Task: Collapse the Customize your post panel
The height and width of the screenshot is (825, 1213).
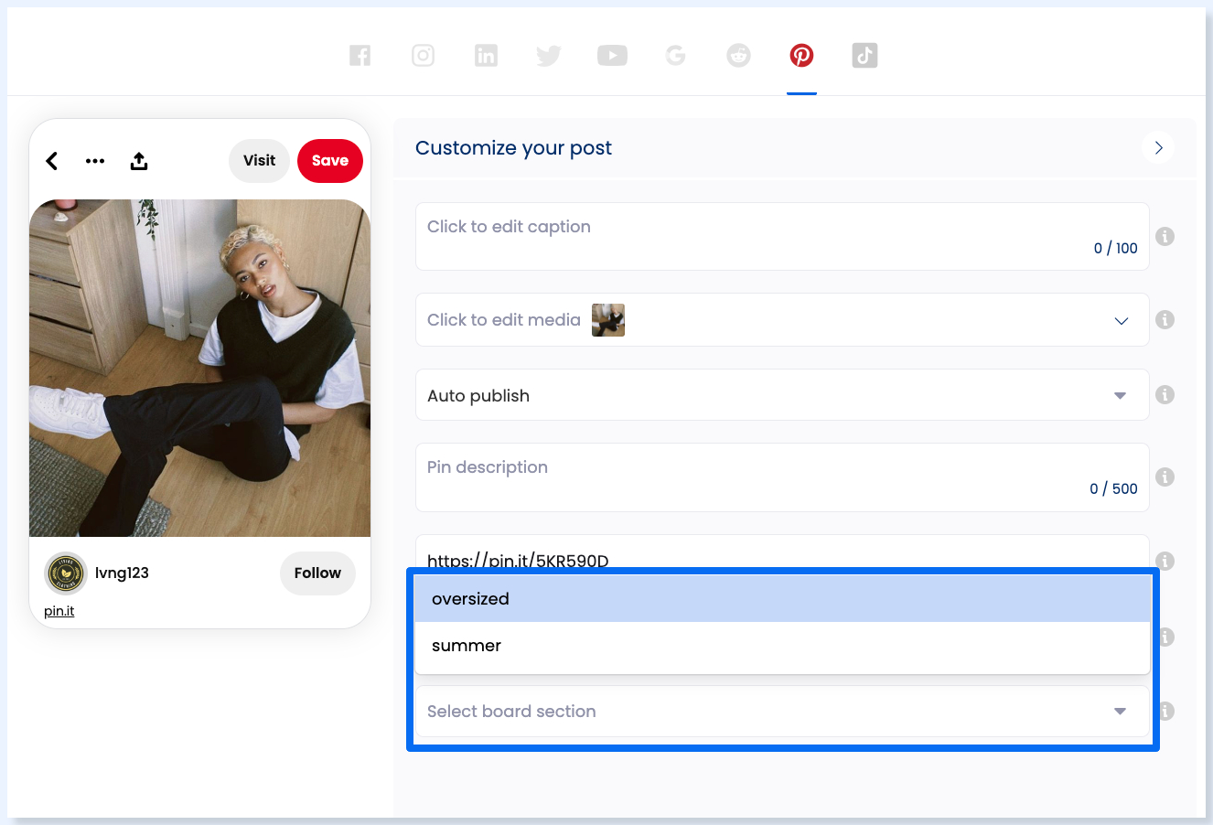Action: [1158, 148]
